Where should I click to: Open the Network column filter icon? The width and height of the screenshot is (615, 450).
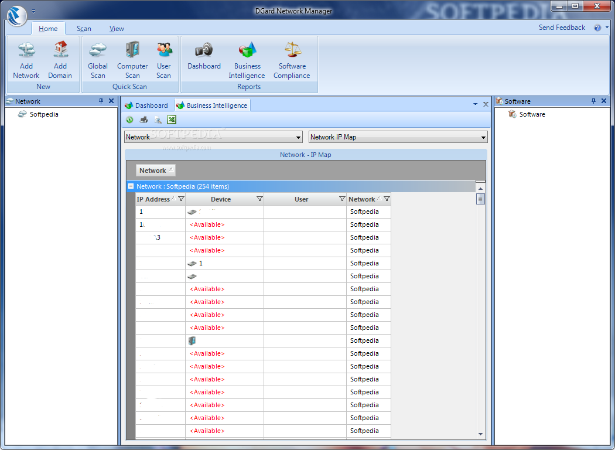387,199
